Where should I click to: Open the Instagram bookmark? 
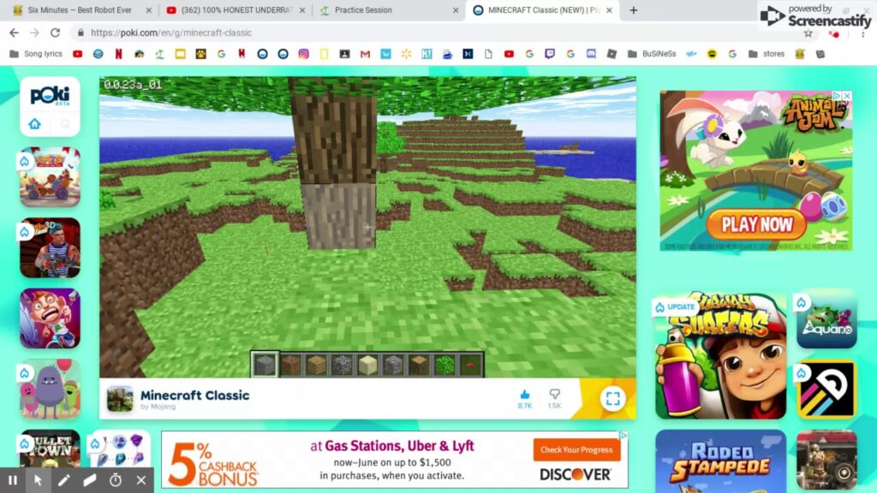303,54
